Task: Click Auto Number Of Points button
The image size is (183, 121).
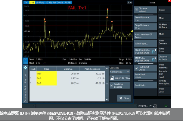Action: [145, 36]
